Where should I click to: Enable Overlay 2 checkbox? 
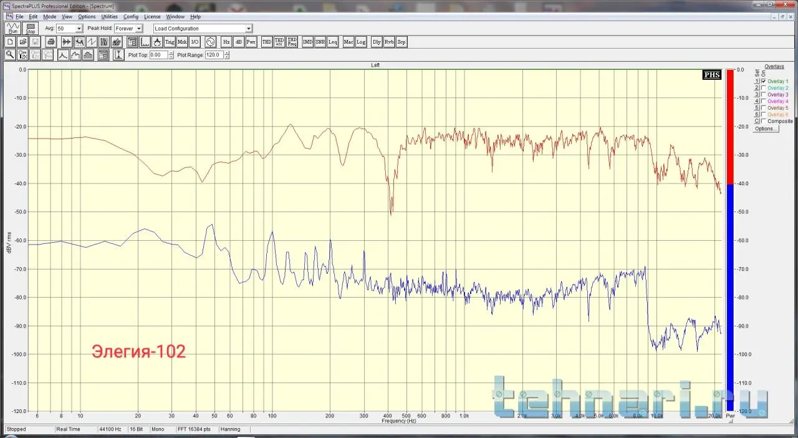tap(764, 88)
